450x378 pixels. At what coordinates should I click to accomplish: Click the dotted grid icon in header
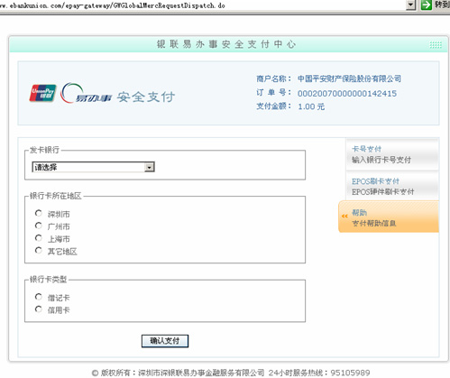[436, 45]
